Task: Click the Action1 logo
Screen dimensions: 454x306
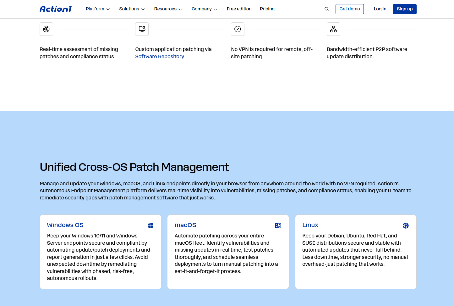Action: coord(56,9)
